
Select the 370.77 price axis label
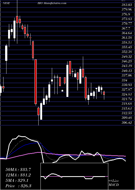point(126,24)
